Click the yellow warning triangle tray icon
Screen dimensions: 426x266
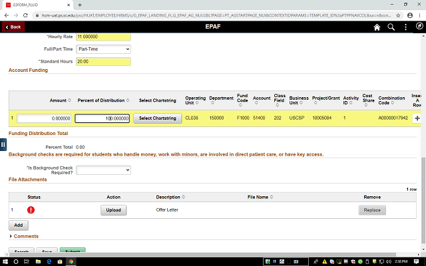pos(324,261)
